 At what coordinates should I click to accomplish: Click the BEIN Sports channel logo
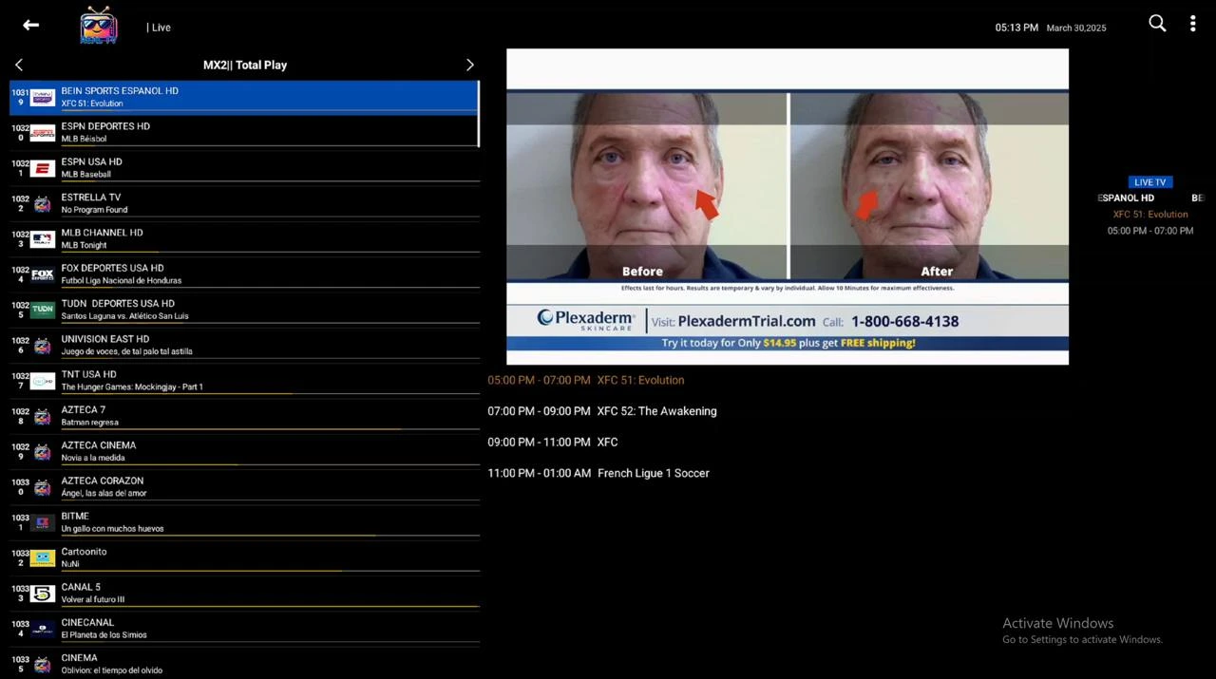pyautogui.click(x=43, y=97)
